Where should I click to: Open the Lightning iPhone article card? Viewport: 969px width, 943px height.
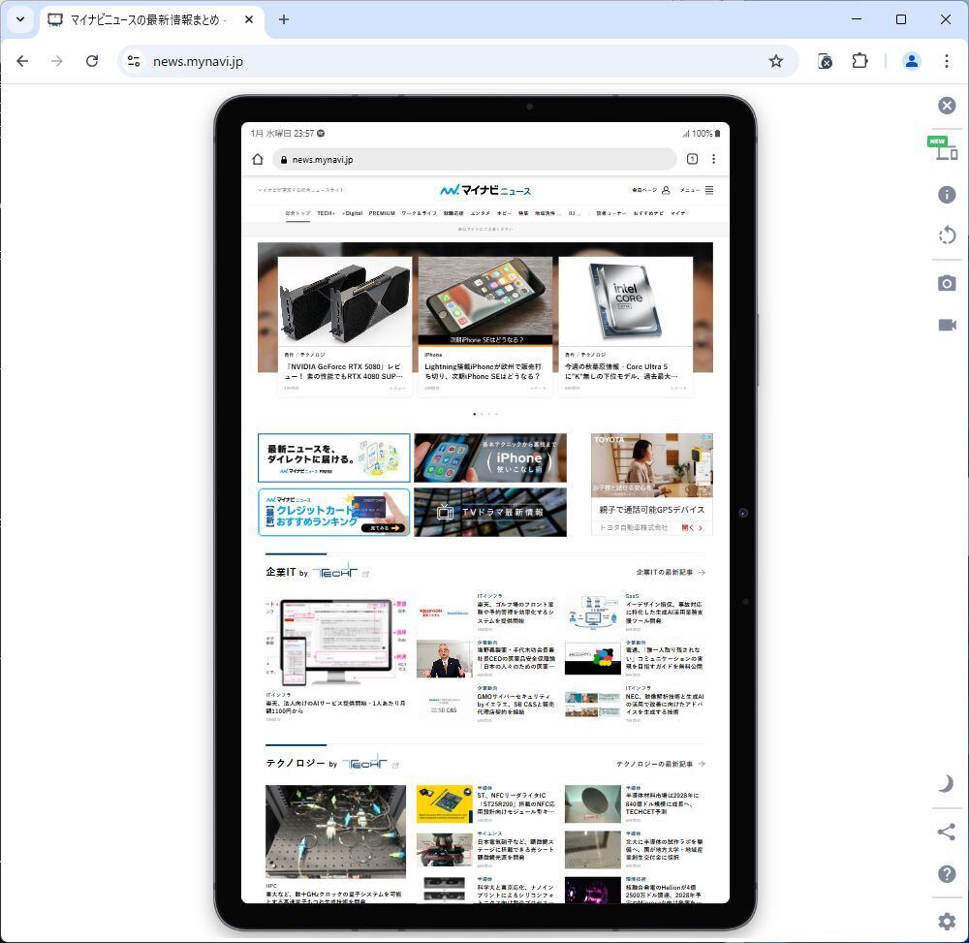[x=485, y=326]
